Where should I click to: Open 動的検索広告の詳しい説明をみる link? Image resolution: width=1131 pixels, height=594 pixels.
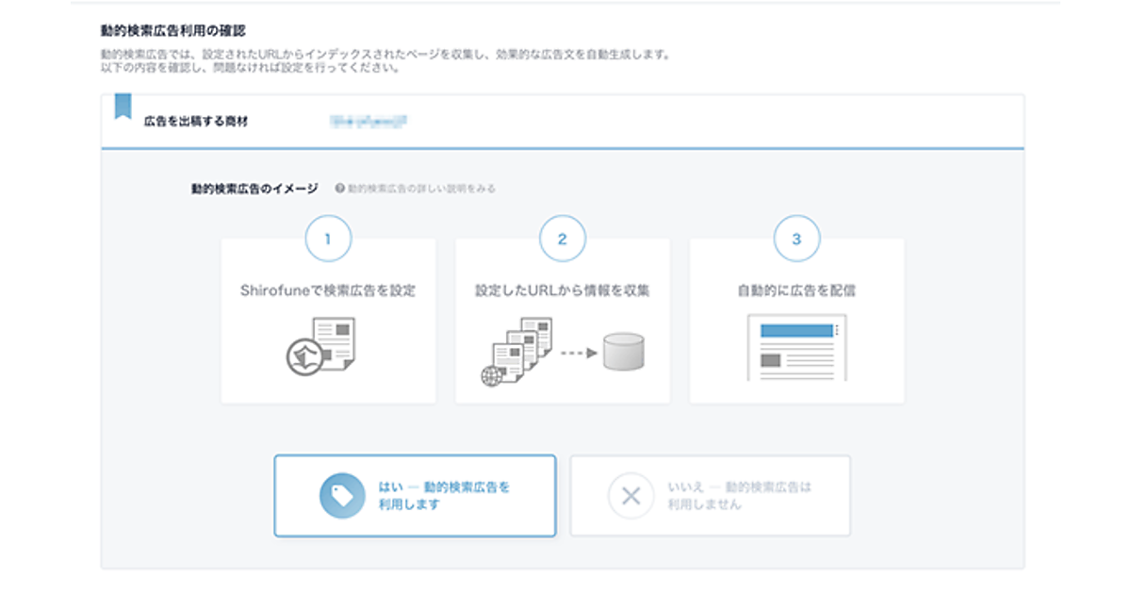(x=420, y=189)
